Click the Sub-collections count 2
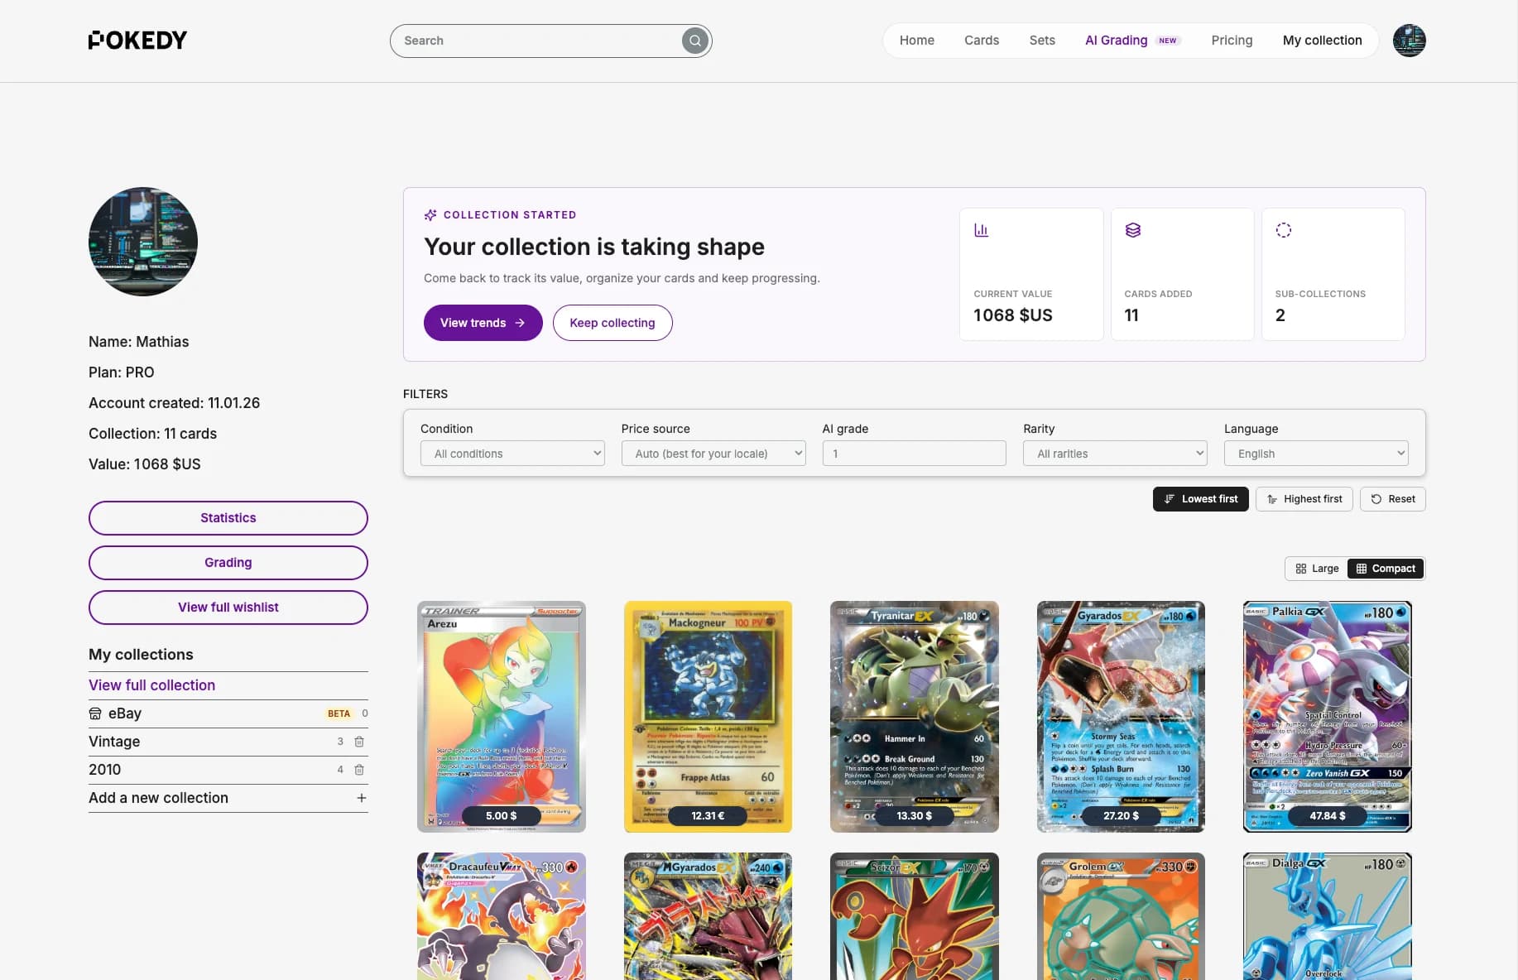 click(x=1280, y=315)
